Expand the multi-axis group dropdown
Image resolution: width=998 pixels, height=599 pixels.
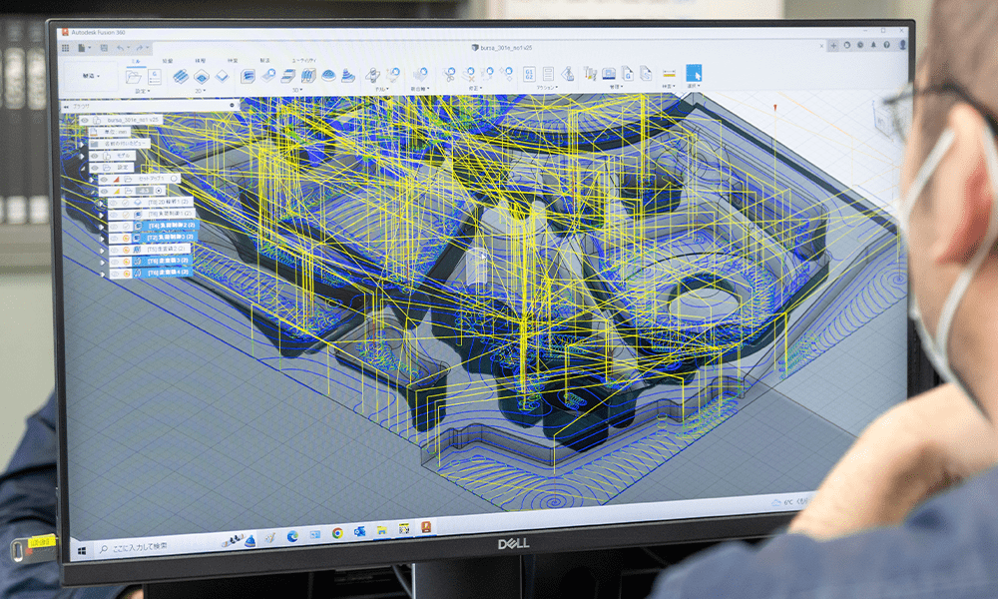(419, 89)
